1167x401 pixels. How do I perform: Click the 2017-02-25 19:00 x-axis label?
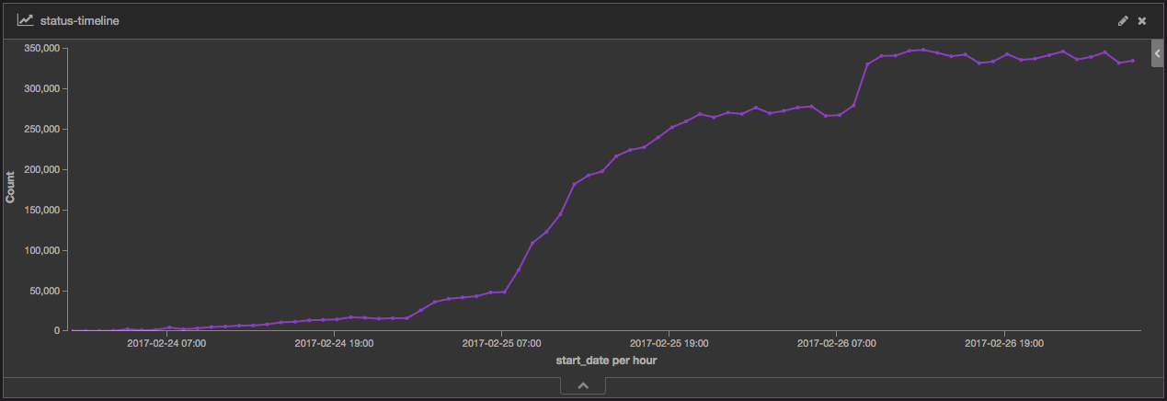(669, 343)
